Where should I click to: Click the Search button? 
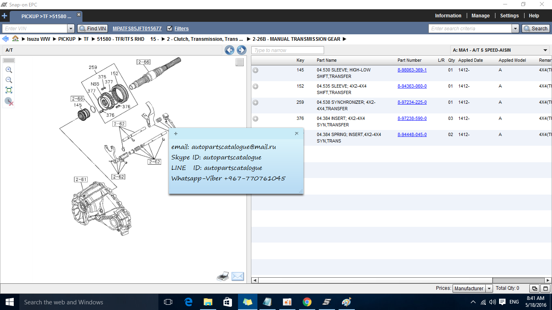point(536,29)
